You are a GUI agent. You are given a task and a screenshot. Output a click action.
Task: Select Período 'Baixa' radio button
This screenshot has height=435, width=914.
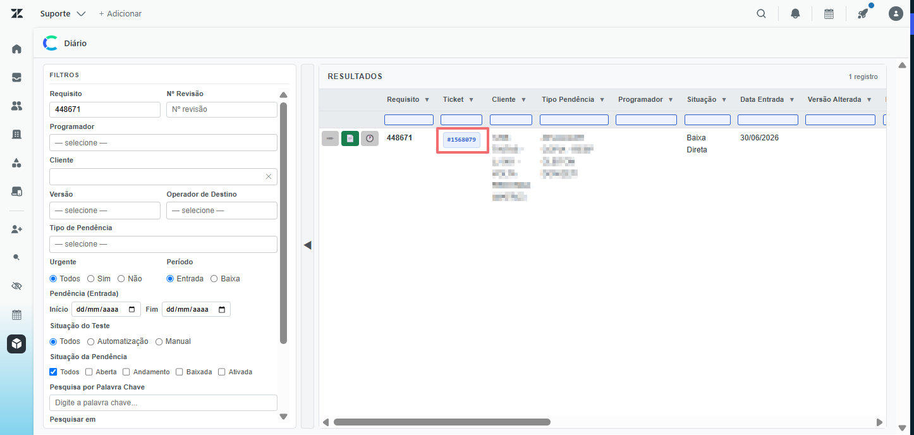tap(214, 279)
